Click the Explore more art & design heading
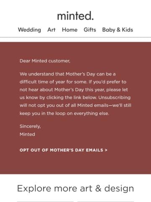 pyautogui.click(x=75, y=189)
